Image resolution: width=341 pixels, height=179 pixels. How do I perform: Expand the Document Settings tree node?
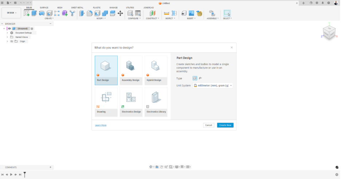click(7, 33)
